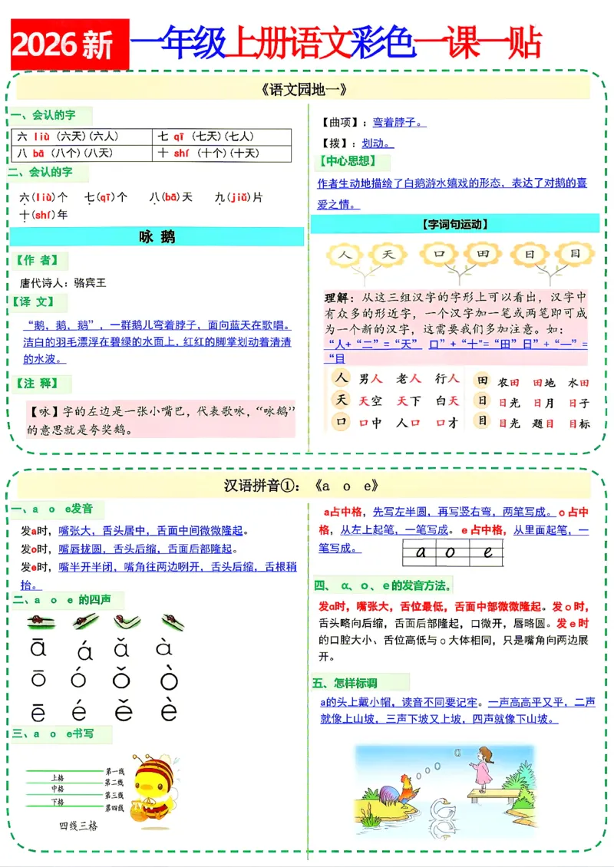614x867 pixels.
Task: Click the 三、a o e书写 heading
Action: click(x=54, y=734)
